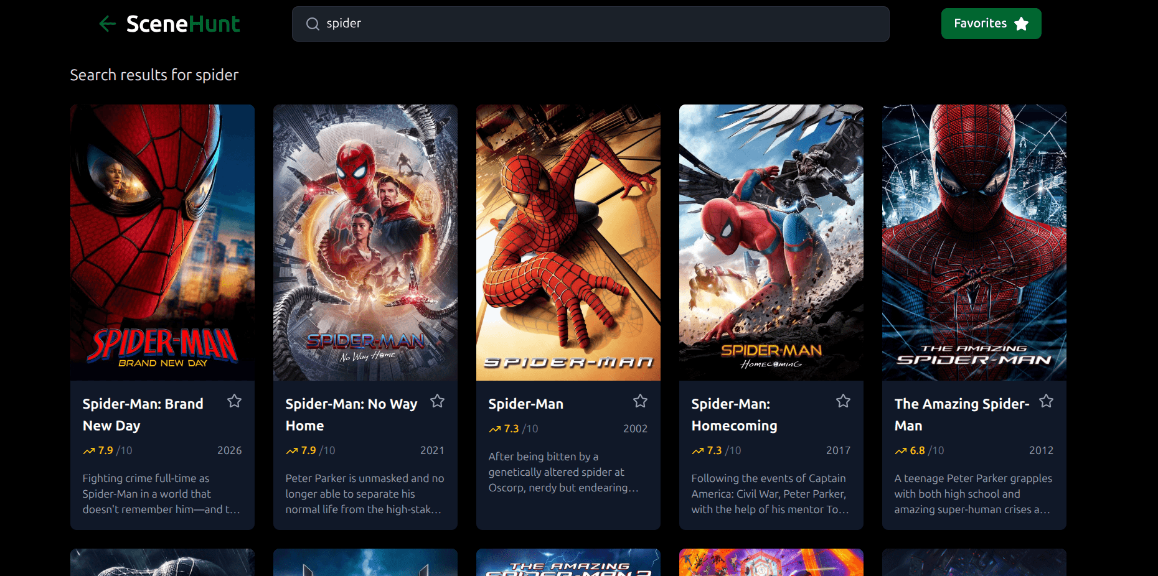
Task: Open the Brand New Day poster
Action: coord(162,243)
